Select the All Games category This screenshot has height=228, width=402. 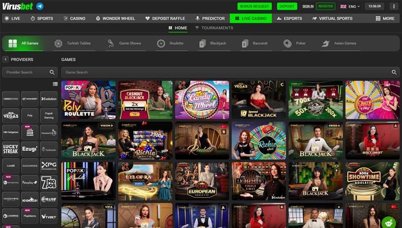tap(23, 43)
